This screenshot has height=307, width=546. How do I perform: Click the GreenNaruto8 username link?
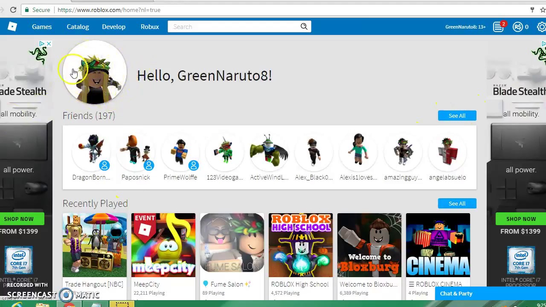click(465, 26)
